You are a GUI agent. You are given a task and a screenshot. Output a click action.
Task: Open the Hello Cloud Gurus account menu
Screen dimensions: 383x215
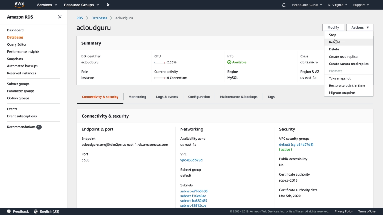(307, 5)
